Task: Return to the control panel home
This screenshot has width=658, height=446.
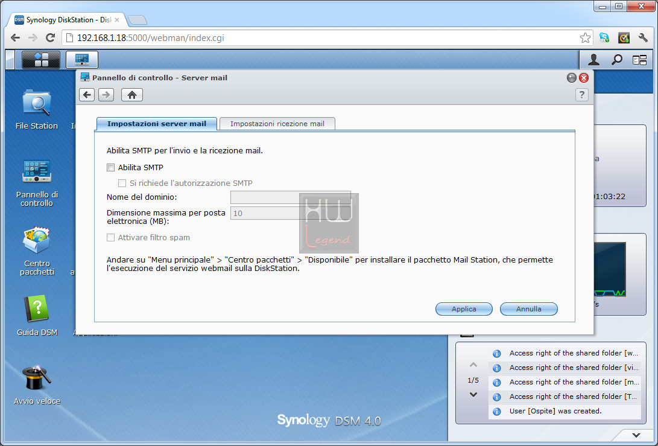Action: point(132,95)
